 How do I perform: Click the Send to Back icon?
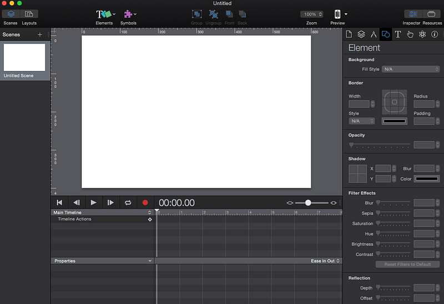point(243,14)
